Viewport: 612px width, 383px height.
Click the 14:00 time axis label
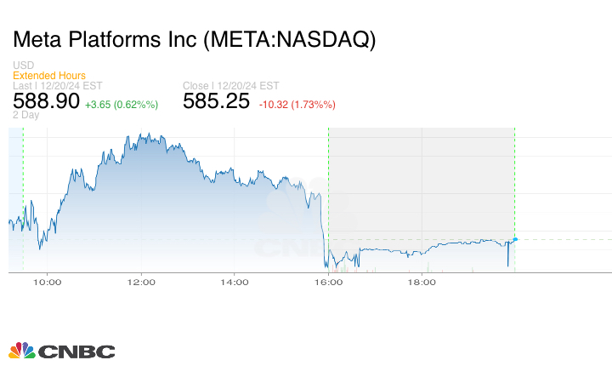pyautogui.click(x=234, y=282)
